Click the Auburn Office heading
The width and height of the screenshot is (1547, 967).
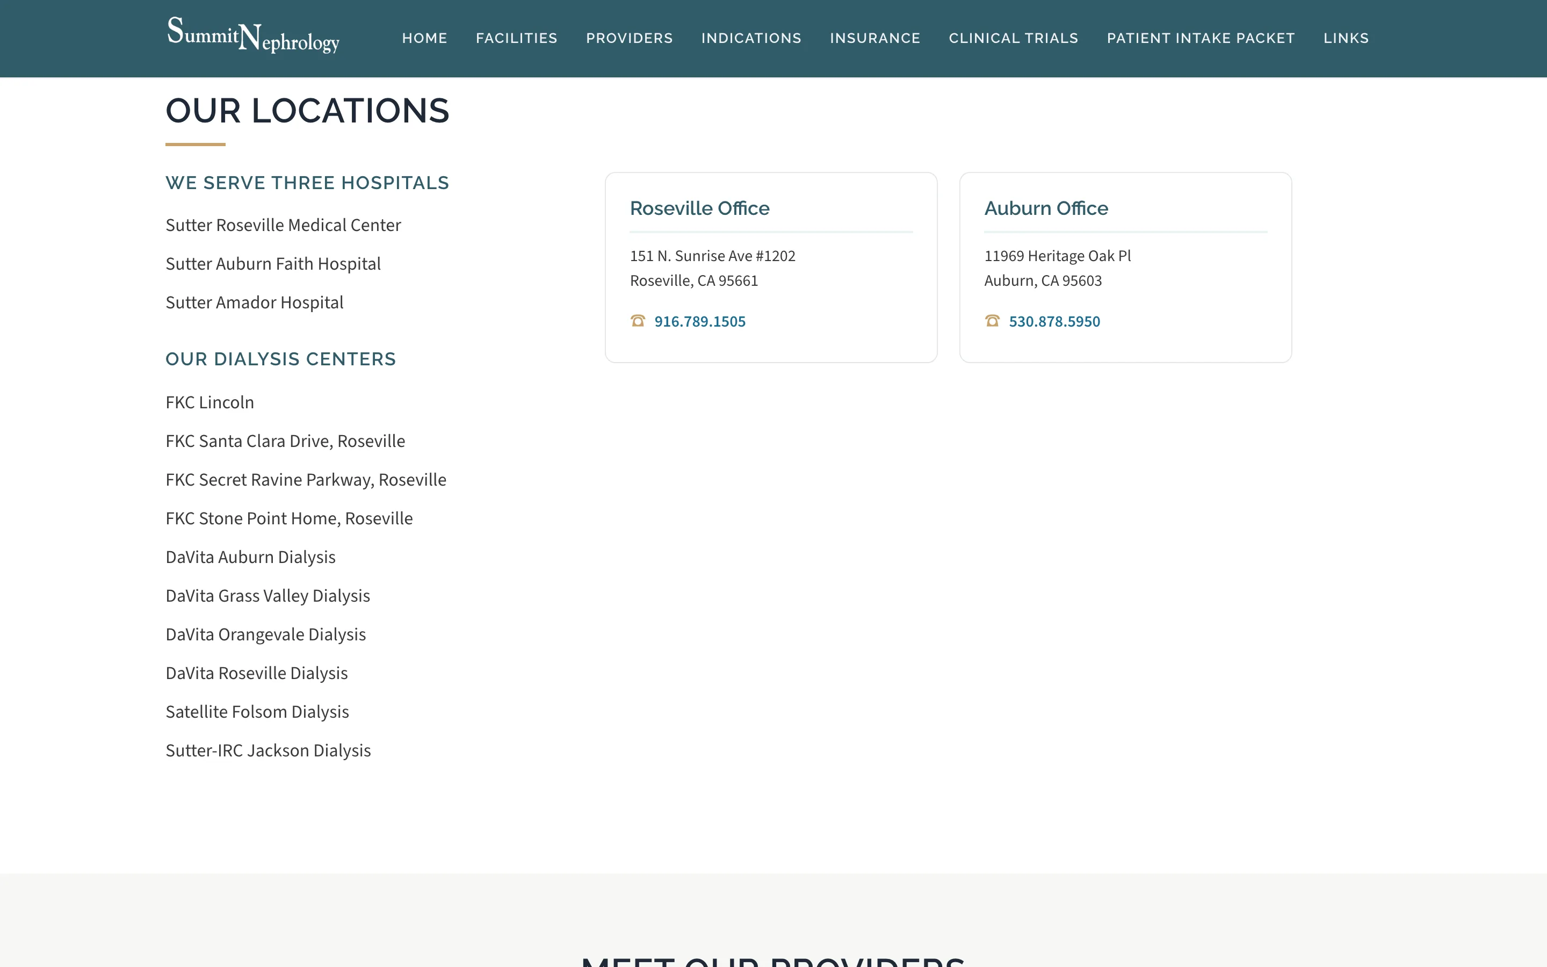(x=1046, y=208)
